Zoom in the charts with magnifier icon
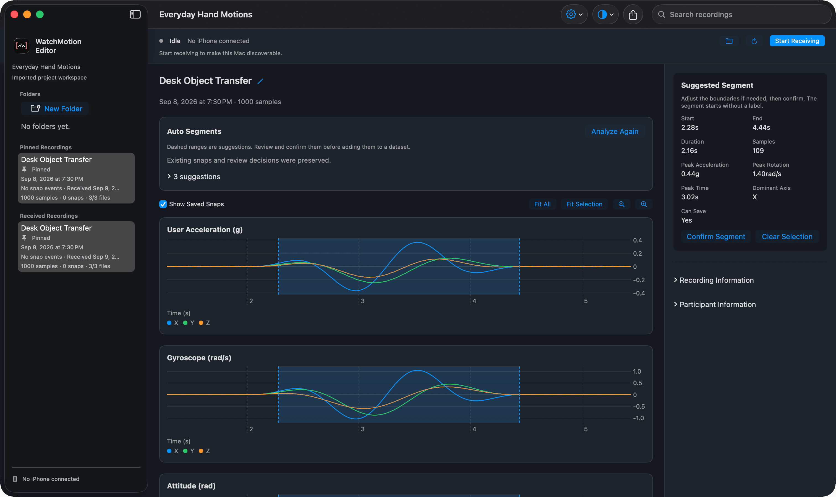 [644, 204]
